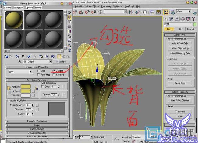198x143 pixels.
Task: Enable the Face Map checkbox
Action: pyautogui.click(x=38, y=75)
